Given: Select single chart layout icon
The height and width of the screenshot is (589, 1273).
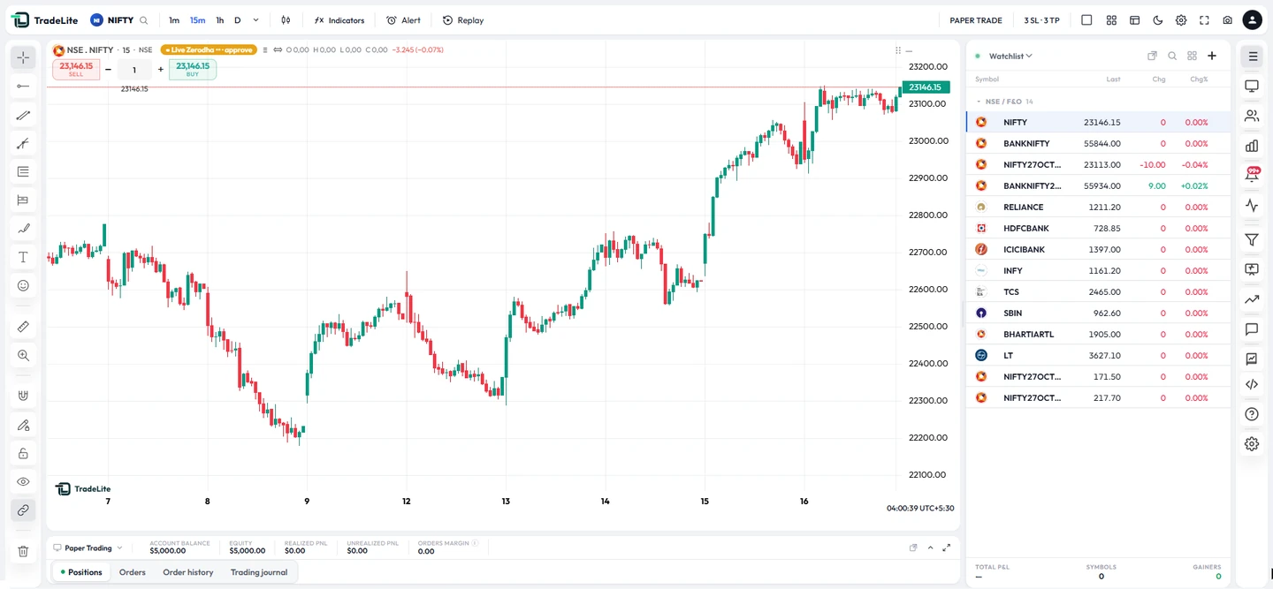Looking at the screenshot, I should 1086,20.
